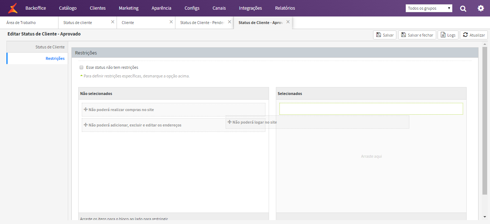Select 'Status de Cliente' in the left sidebar

(37, 47)
